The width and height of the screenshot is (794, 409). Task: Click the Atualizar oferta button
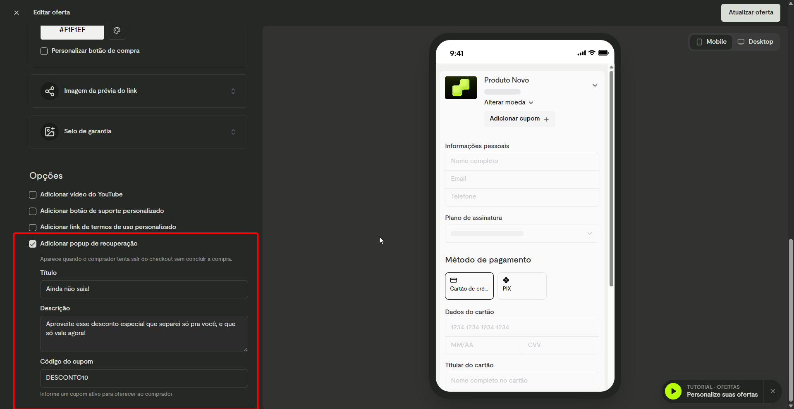[x=751, y=13]
